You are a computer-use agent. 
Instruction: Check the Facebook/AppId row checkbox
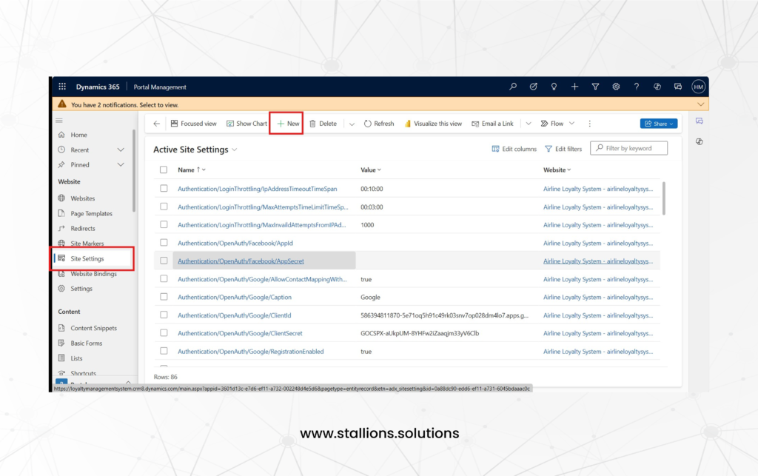tap(164, 243)
